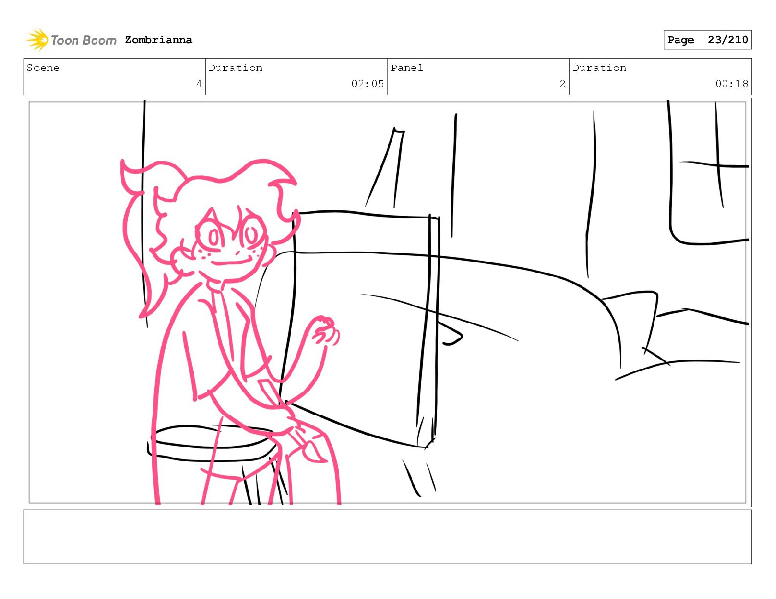Click the empty notes box below panel
Image resolution: width=776 pixels, height=599 pixels.
coord(387,537)
